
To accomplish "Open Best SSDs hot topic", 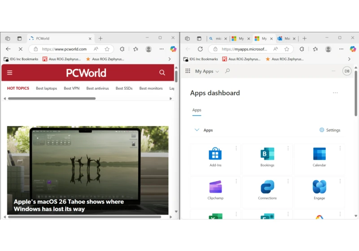I will click(124, 88).
